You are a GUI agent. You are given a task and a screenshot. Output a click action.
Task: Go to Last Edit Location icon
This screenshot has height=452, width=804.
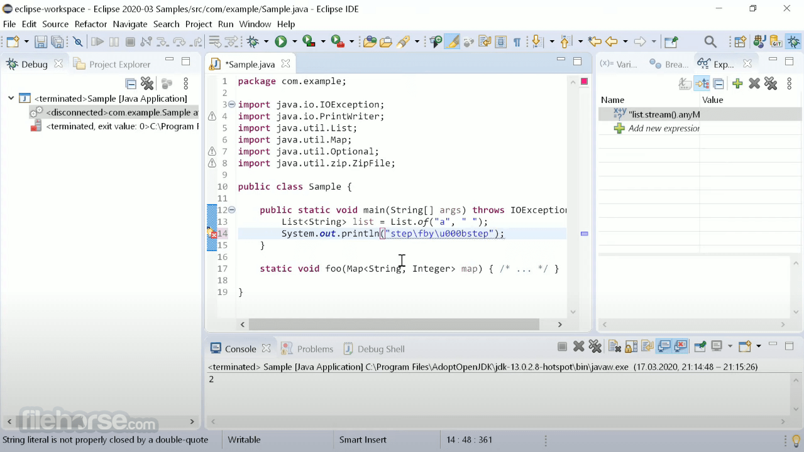595,42
